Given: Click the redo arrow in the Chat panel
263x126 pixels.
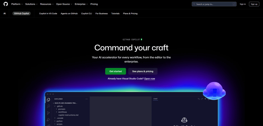Looking at the screenshot, I should [202, 99].
